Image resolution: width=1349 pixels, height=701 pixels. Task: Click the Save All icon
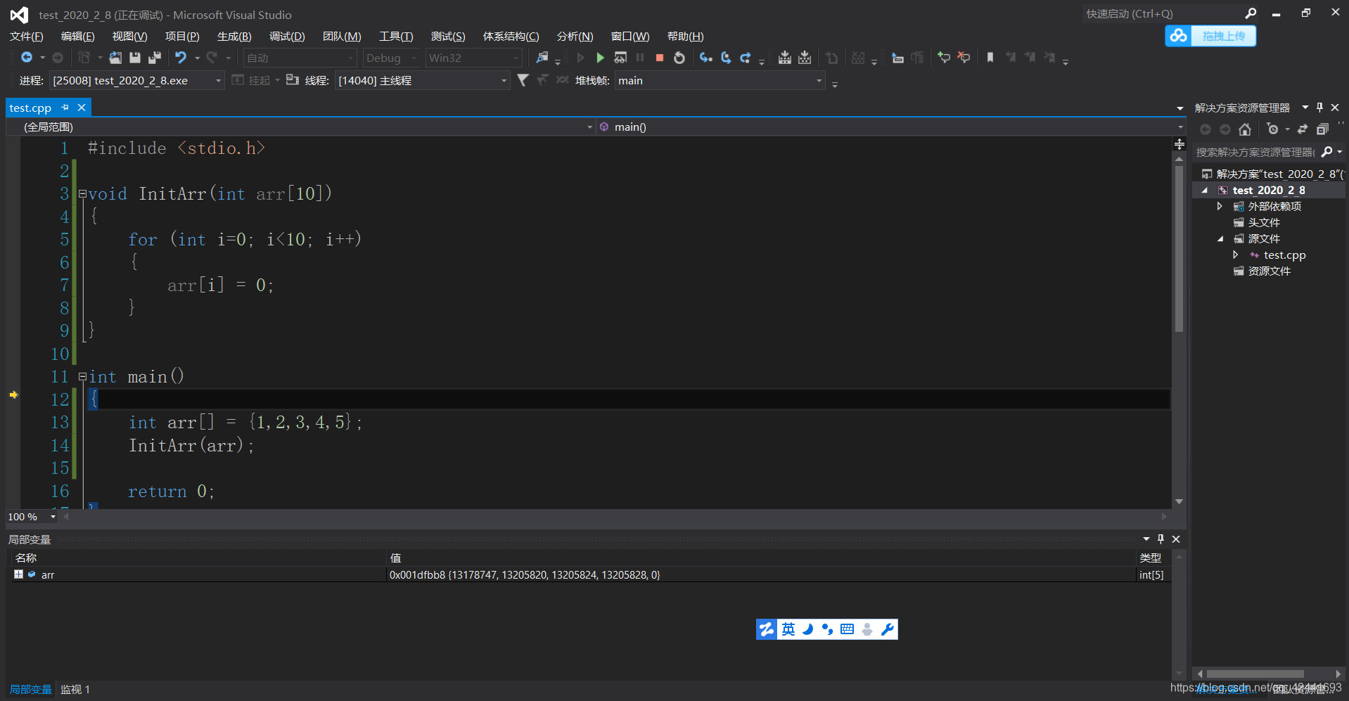coord(155,58)
